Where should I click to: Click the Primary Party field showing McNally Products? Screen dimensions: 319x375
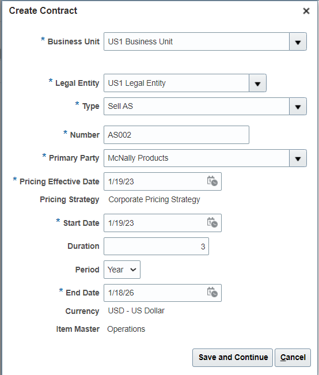[x=196, y=158]
